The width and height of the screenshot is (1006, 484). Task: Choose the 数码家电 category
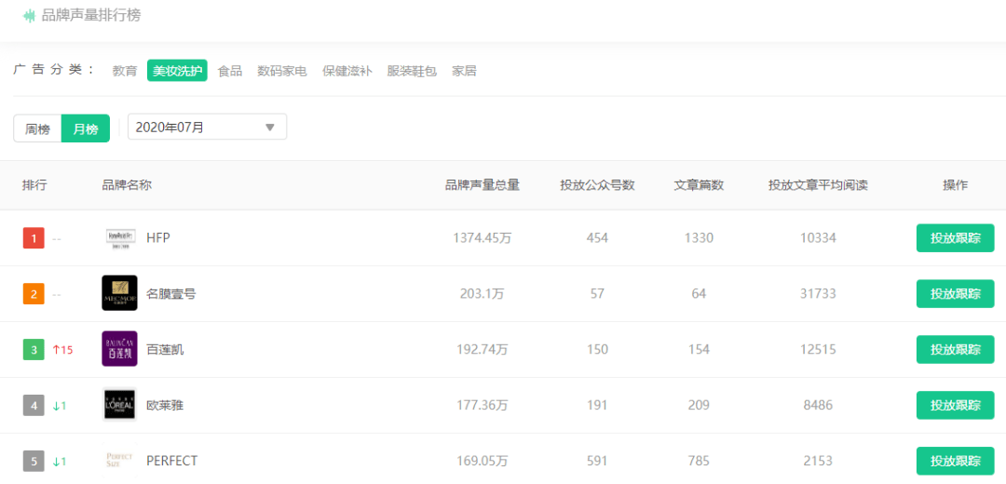click(282, 71)
